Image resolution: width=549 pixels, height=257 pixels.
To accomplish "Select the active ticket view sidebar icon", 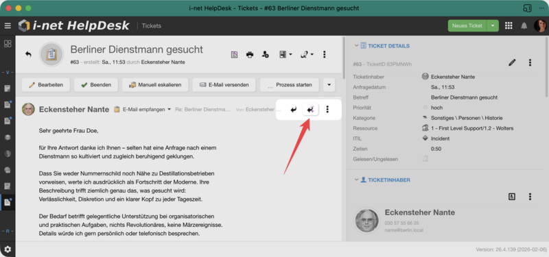I will (x=8, y=202).
